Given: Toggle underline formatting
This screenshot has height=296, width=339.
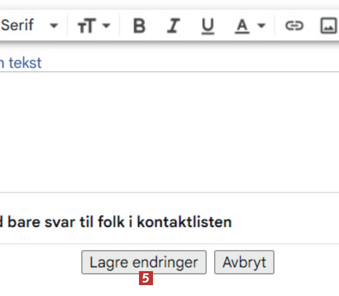Looking at the screenshot, I should click(x=207, y=26).
